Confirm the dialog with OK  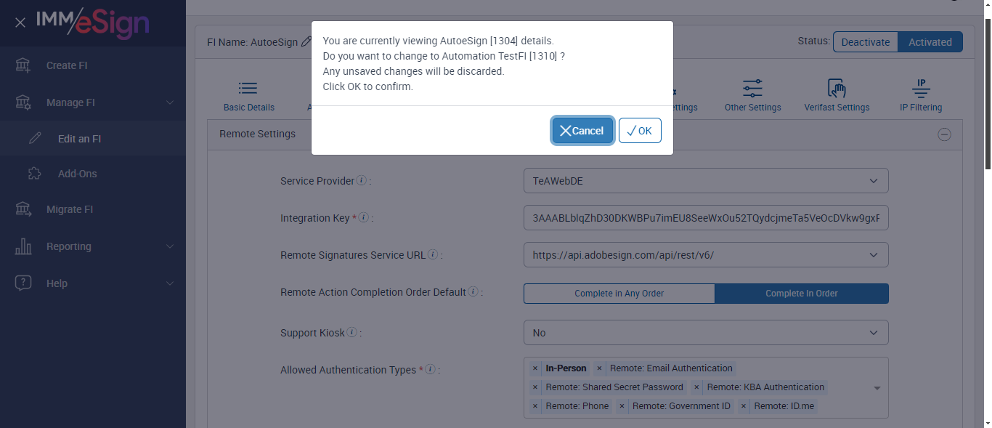(x=640, y=131)
